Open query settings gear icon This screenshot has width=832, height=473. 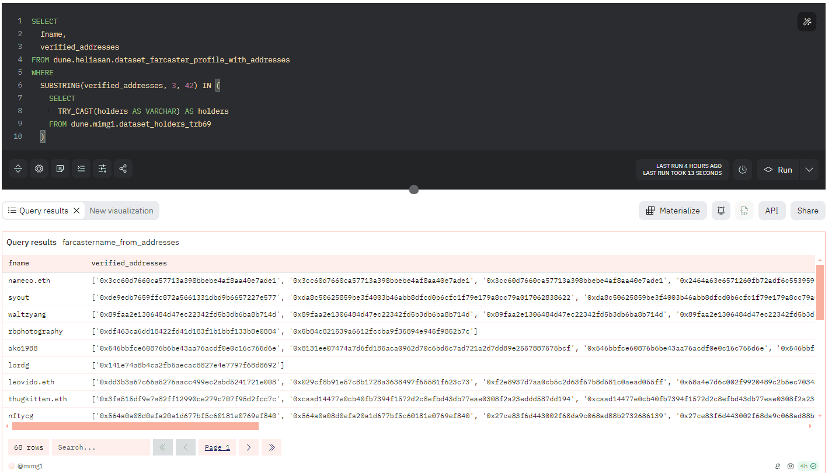point(39,169)
